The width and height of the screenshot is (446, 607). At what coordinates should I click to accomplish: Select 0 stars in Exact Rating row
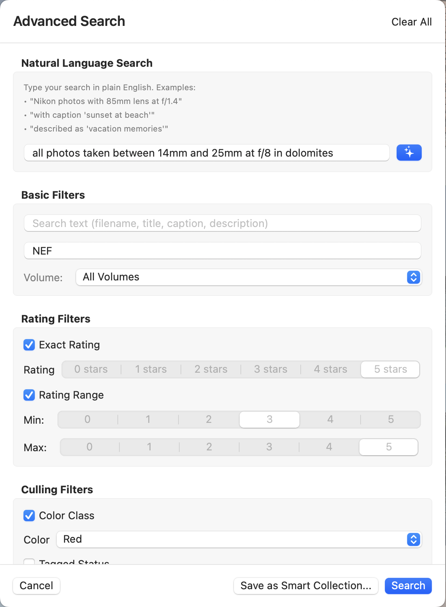point(91,369)
